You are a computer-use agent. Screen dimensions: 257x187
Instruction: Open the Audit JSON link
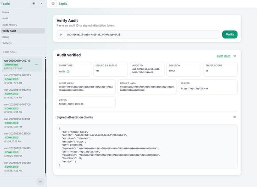224,56
